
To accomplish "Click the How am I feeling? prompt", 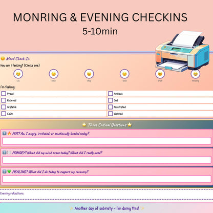I will [20, 66].
